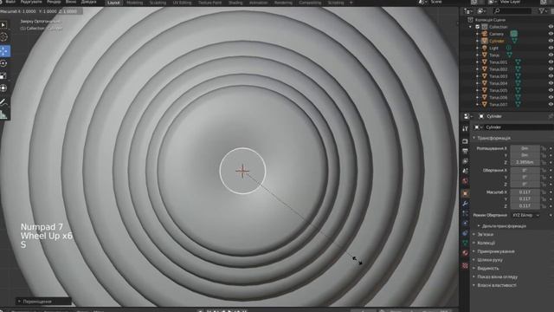Toggle the Collection exclude checkbox in outliner
Image resolution: width=554 pixels, height=312 pixels.
tap(478, 27)
